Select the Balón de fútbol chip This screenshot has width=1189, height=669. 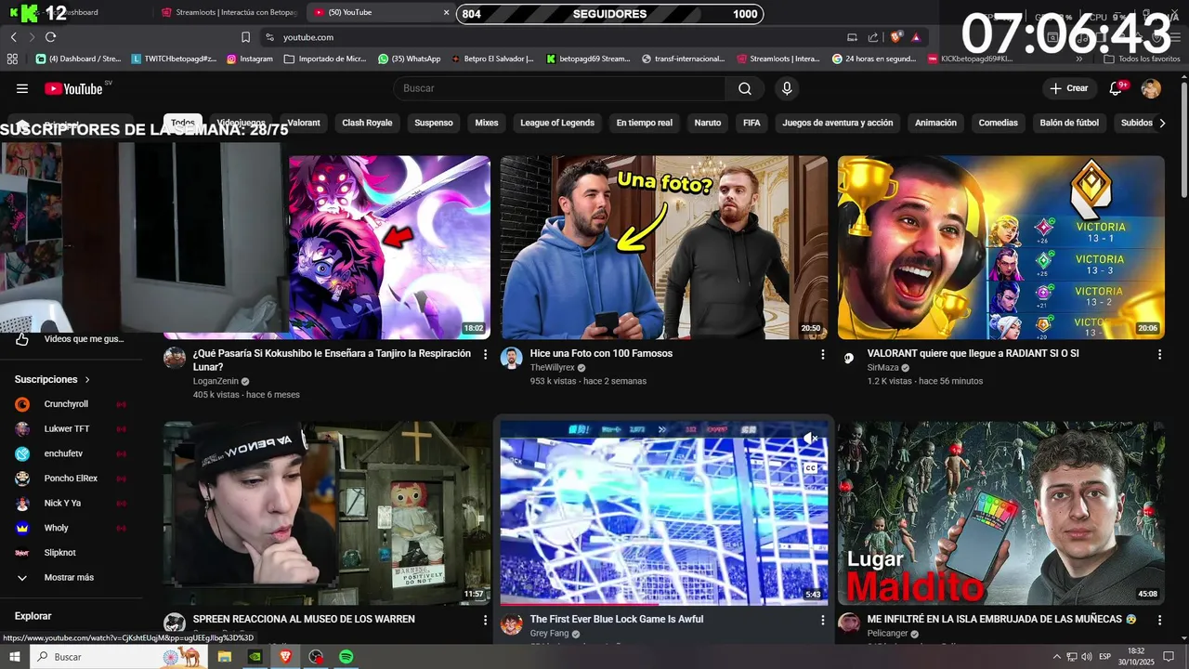(x=1069, y=123)
